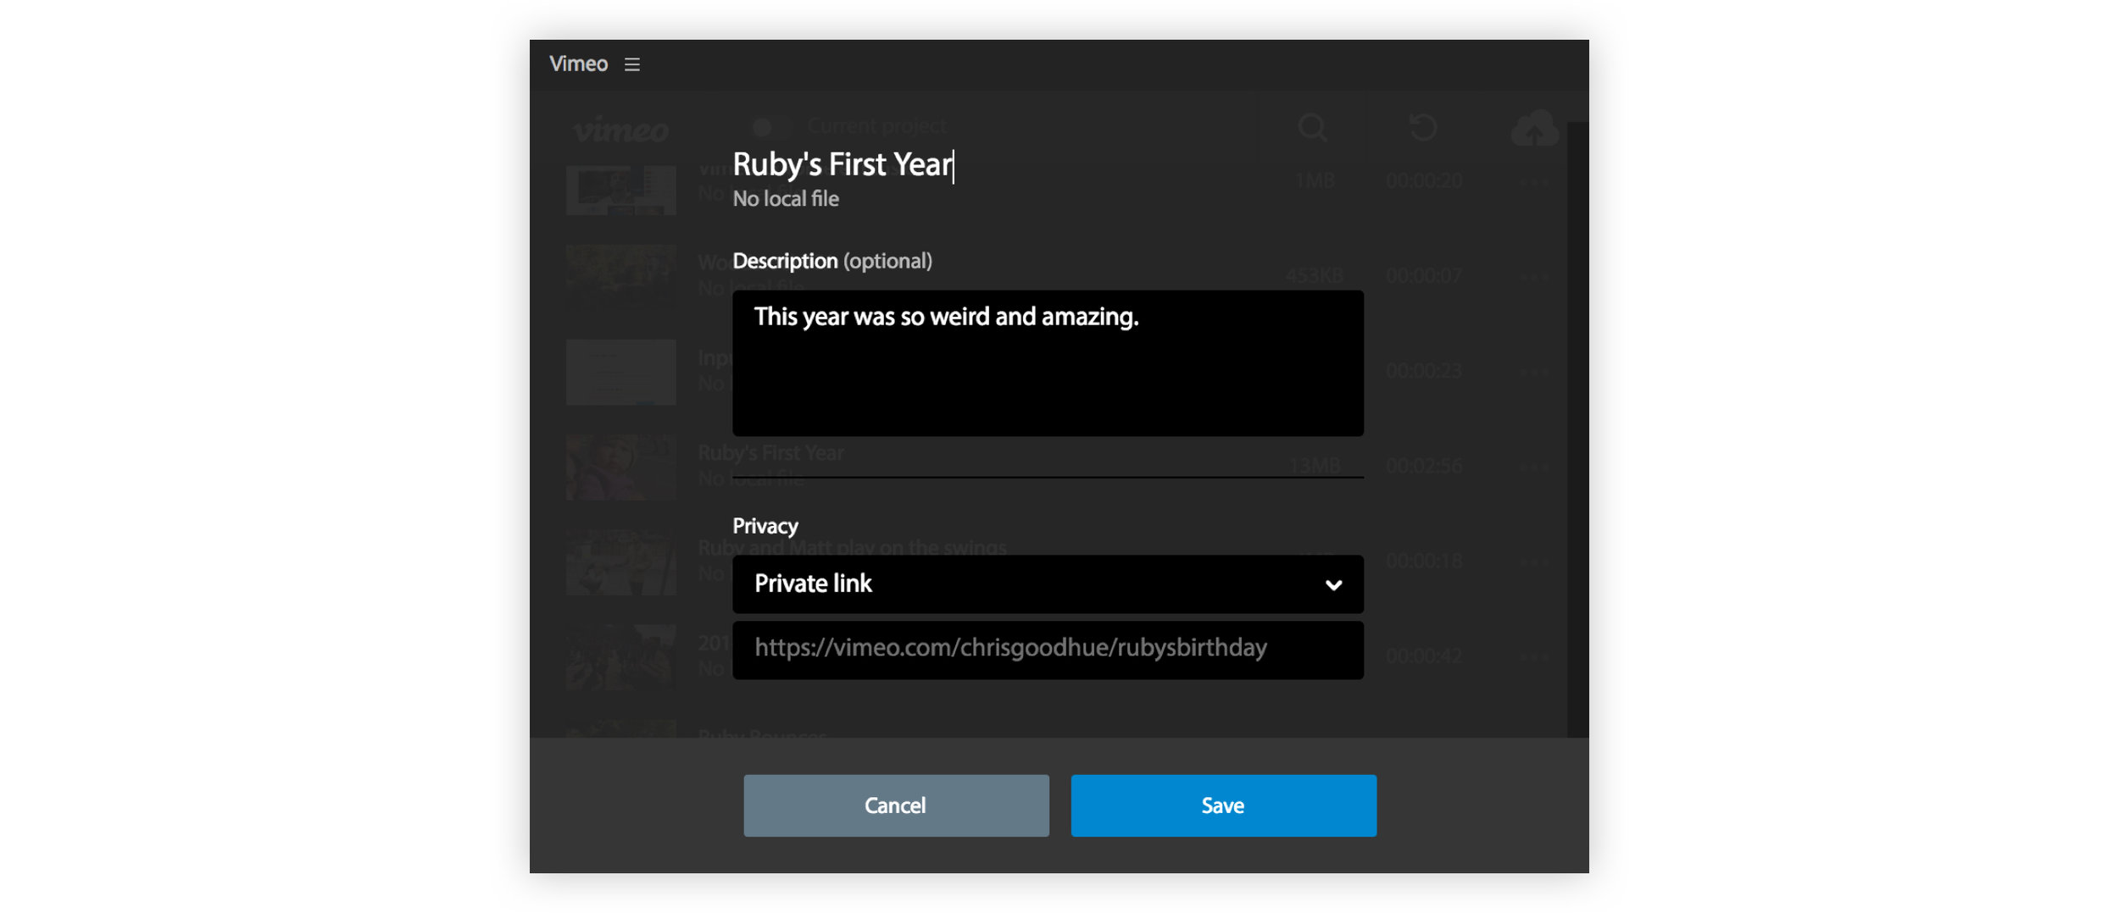Screen dimensions: 2119x913
Task: Open more options for 00:00:23 row
Action: pos(1534,372)
